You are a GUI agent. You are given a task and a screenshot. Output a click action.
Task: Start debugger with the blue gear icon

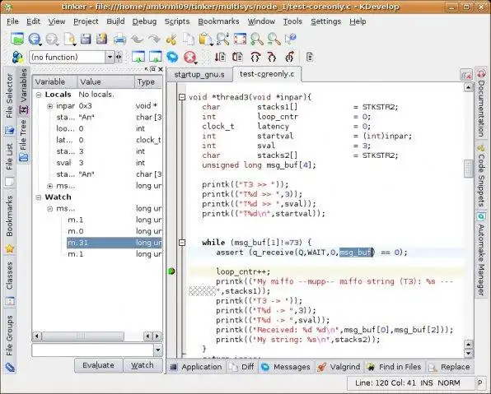coord(172,58)
